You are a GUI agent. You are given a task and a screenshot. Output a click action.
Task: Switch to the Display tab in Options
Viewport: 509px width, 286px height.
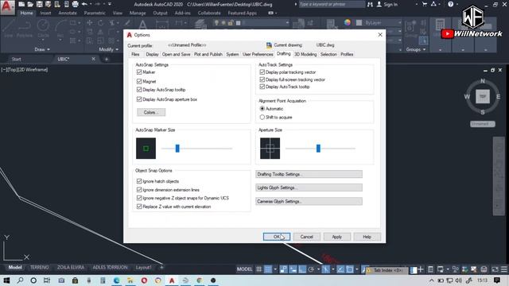coord(152,54)
